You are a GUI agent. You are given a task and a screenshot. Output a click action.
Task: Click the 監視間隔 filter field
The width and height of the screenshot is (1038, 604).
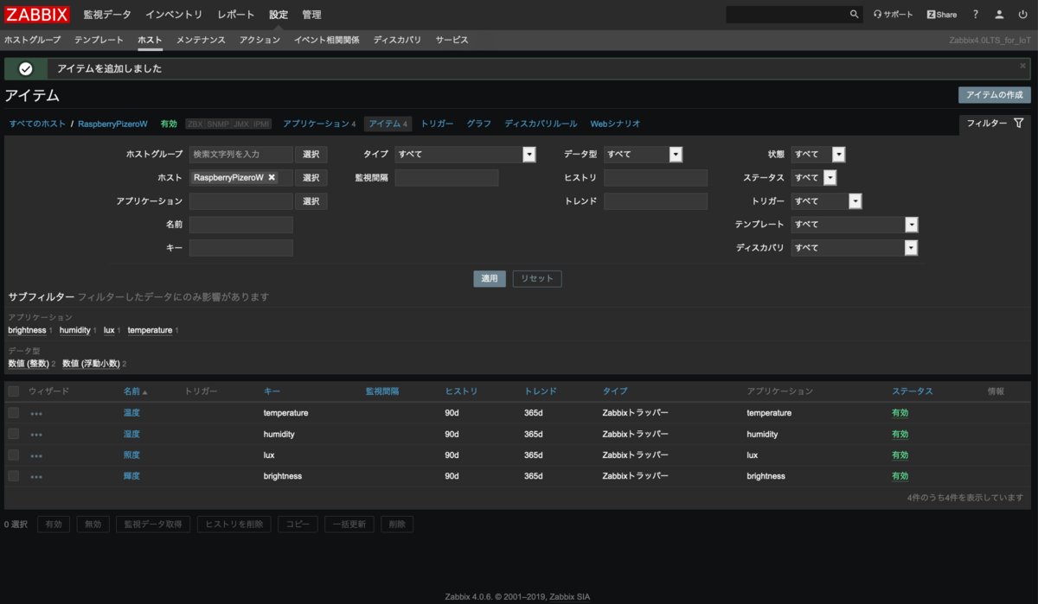[x=446, y=178]
